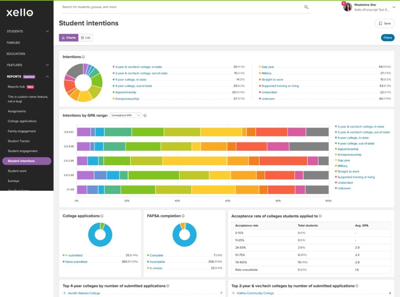Open 4-year college, in-state link

pyautogui.click(x=130, y=80)
